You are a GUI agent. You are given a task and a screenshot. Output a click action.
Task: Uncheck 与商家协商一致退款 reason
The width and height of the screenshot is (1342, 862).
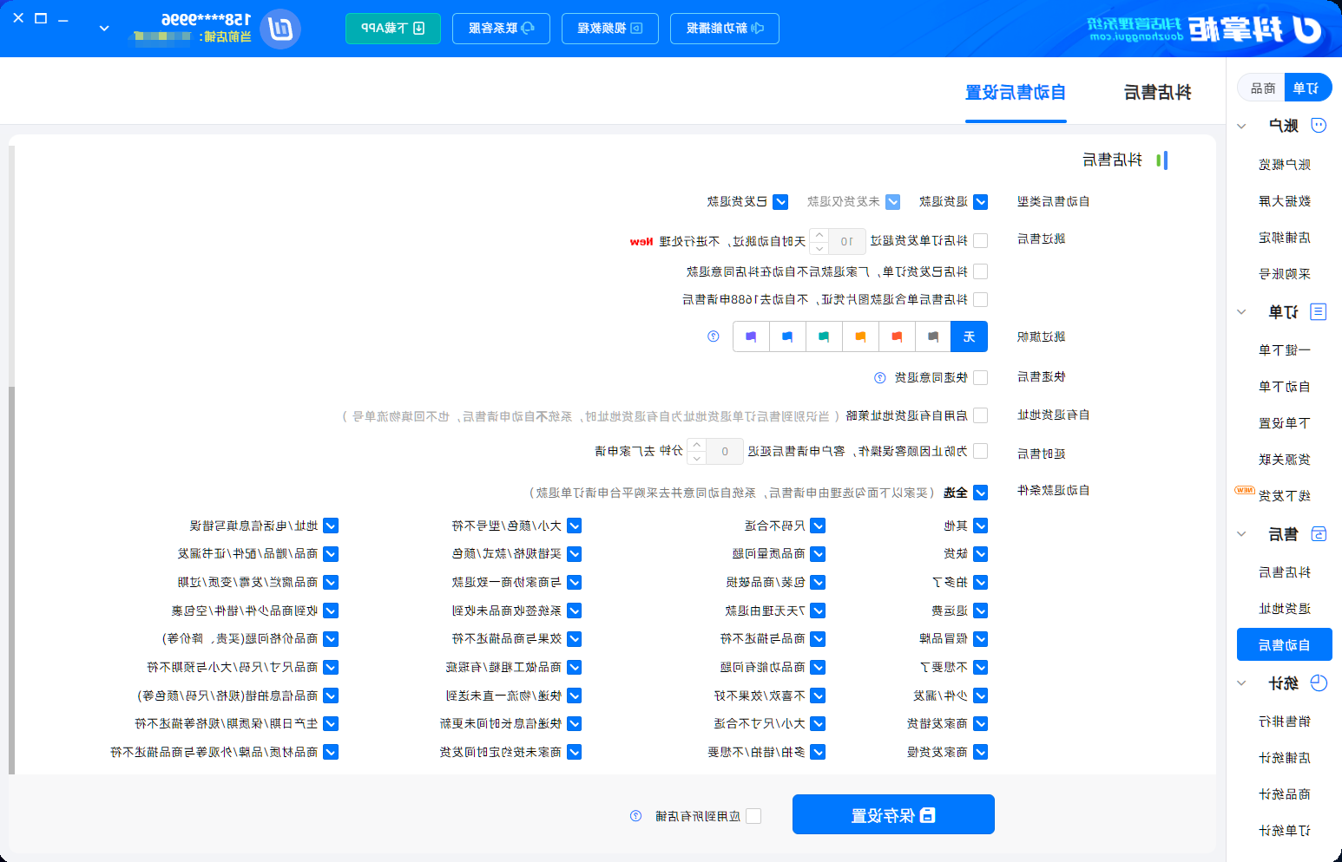[x=574, y=583]
